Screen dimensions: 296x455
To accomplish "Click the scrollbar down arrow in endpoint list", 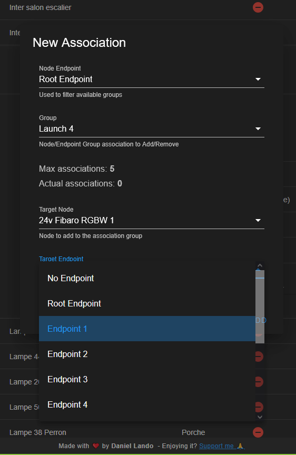I will click(260, 417).
